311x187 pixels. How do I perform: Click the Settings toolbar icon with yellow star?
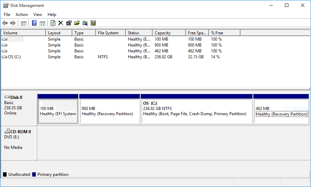point(93,23)
